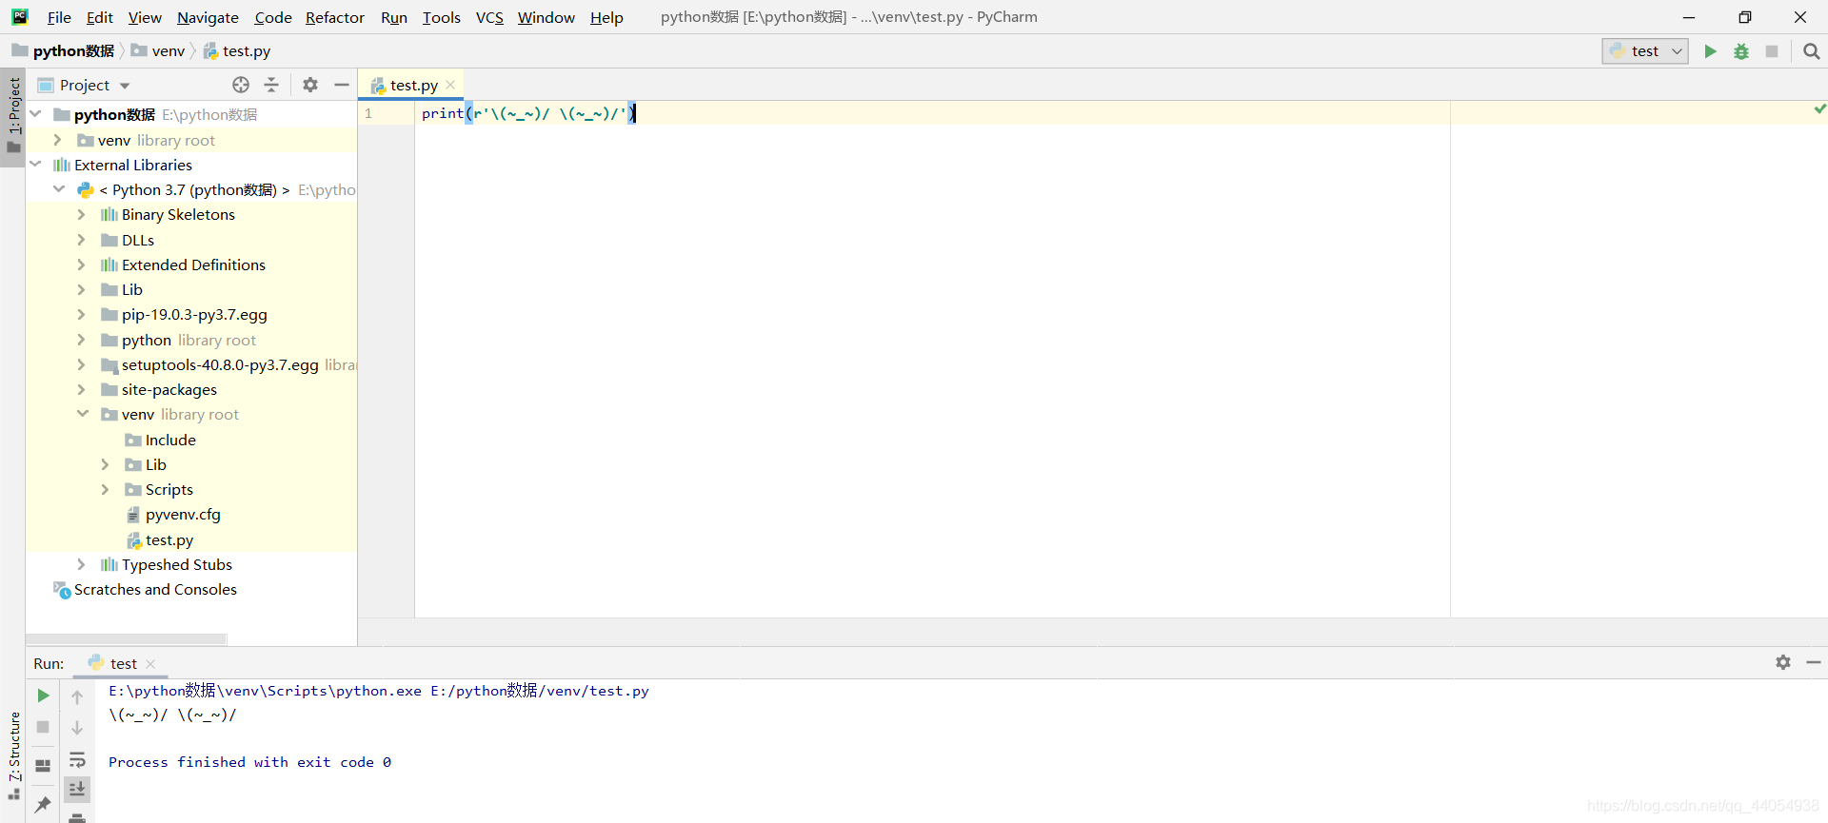Hide the Run tool window

pyautogui.click(x=1814, y=662)
